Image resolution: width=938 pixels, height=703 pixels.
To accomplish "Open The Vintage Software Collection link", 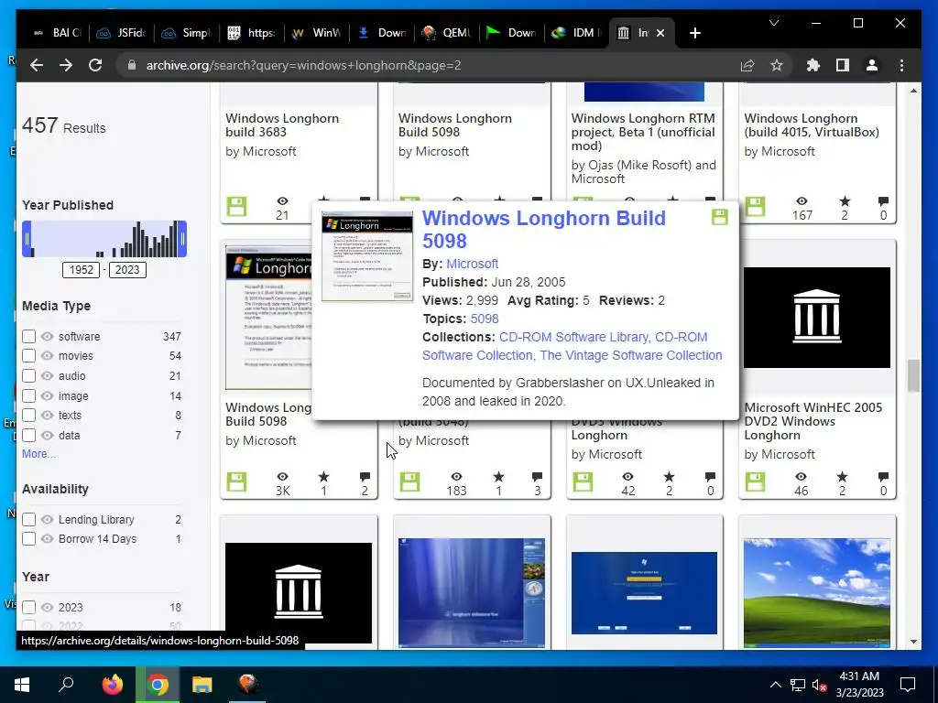I will (x=631, y=355).
